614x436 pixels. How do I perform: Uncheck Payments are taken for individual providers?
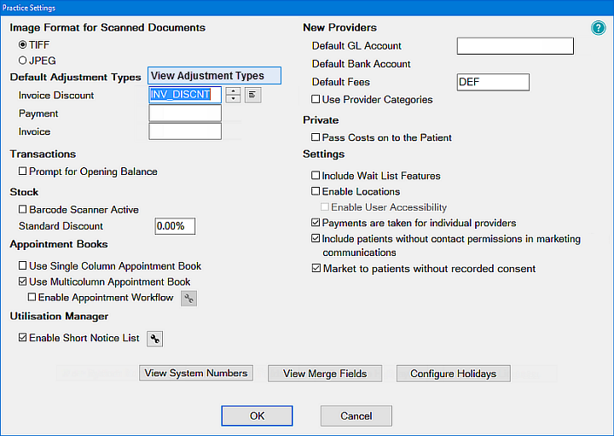coord(316,223)
